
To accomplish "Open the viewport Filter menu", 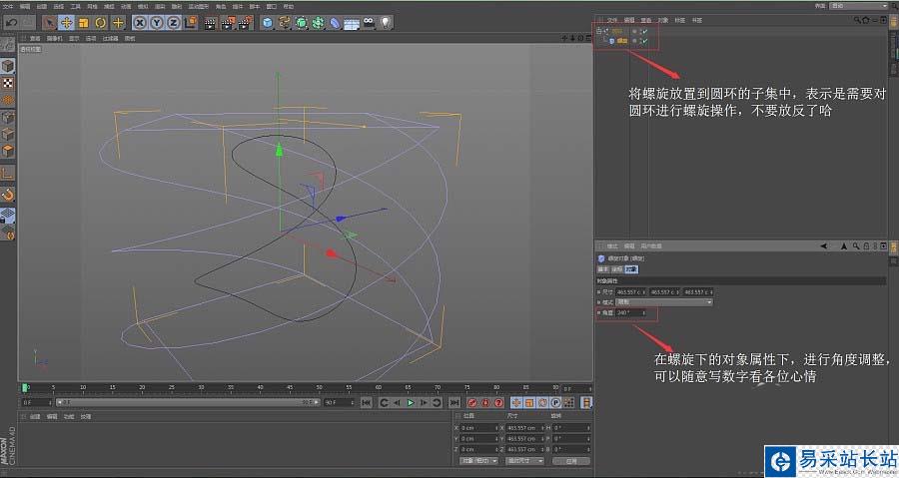I will [110, 38].
